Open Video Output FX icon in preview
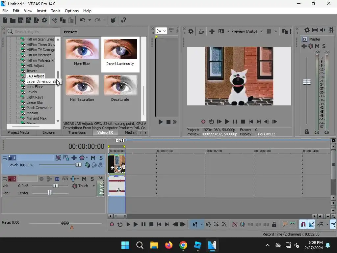The image size is (337, 253). click(x=212, y=31)
